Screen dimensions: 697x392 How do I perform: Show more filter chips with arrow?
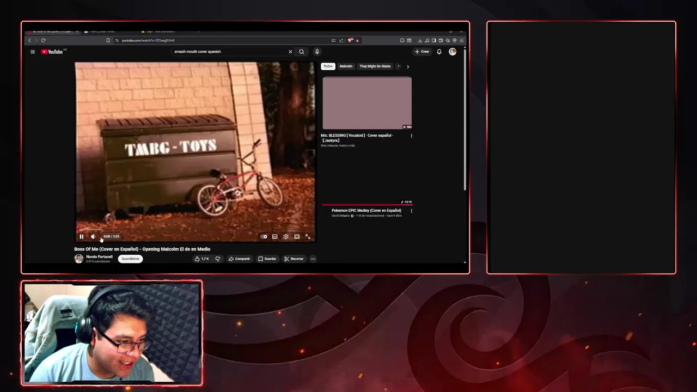(x=408, y=66)
